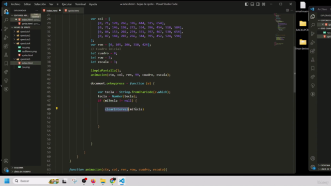
Task: Open editor More Actions ellipsis
Action: point(292,10)
